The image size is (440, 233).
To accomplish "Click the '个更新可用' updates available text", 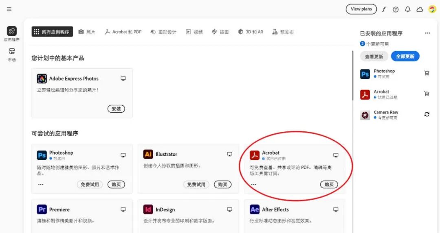I will (377, 44).
